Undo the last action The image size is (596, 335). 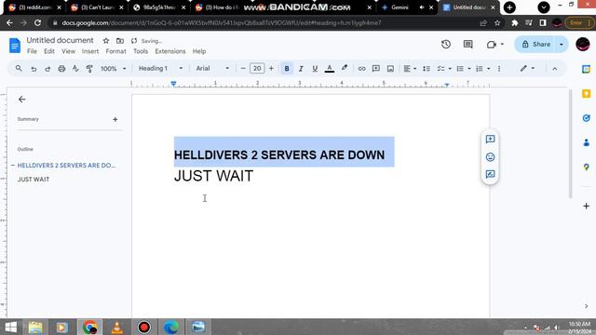pyautogui.click(x=34, y=69)
